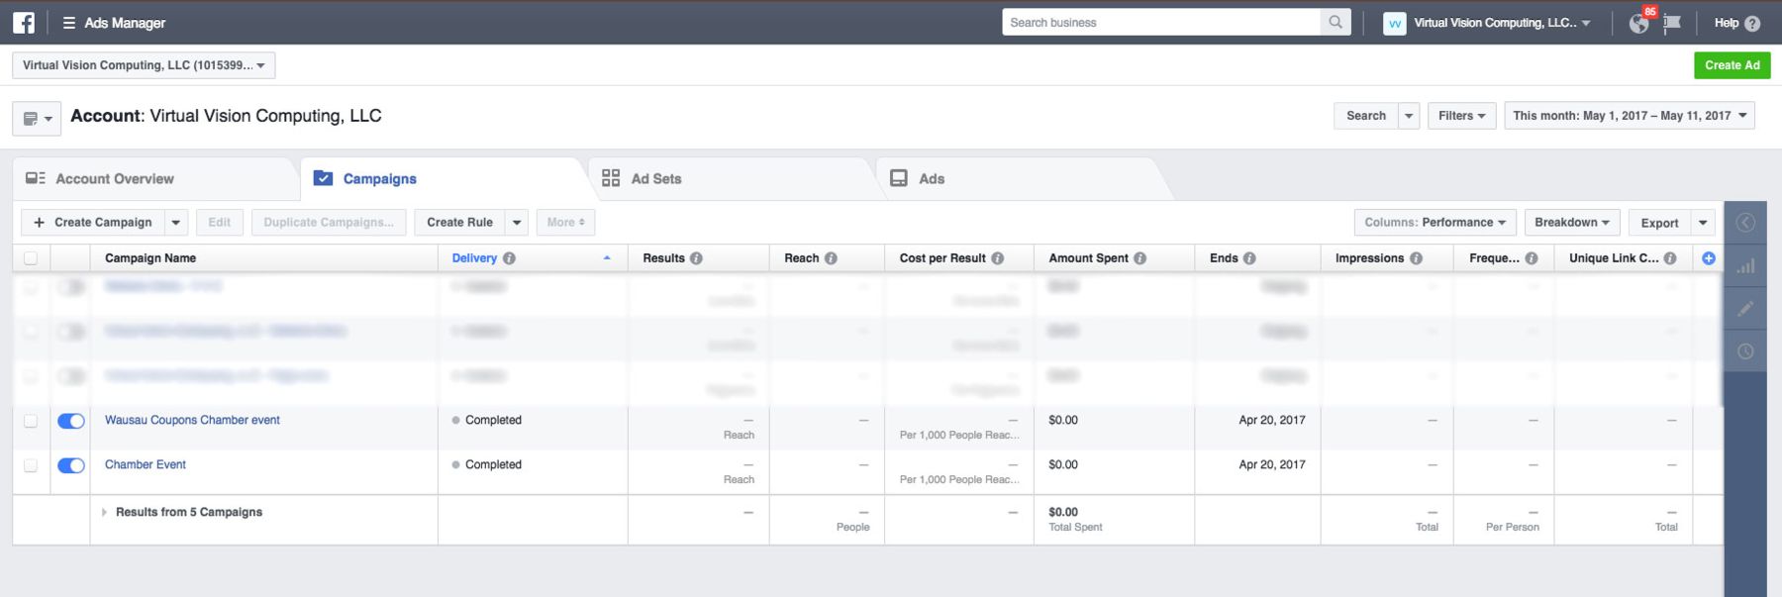The height and width of the screenshot is (597, 1782).
Task: Toggle the select-all campaigns checkbox
Action: click(31, 258)
